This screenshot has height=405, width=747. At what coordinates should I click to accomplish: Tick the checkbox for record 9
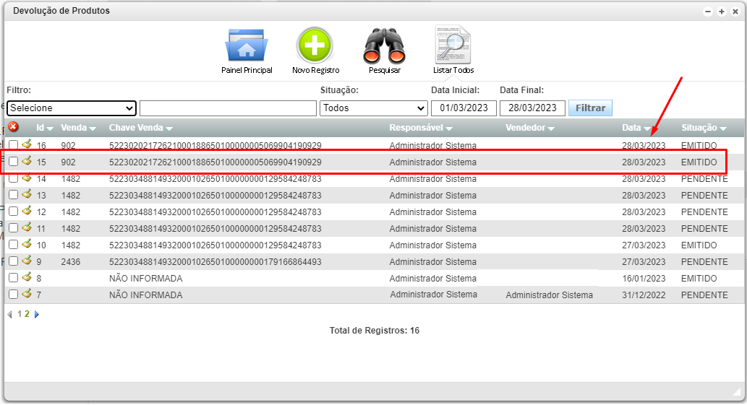click(x=14, y=261)
